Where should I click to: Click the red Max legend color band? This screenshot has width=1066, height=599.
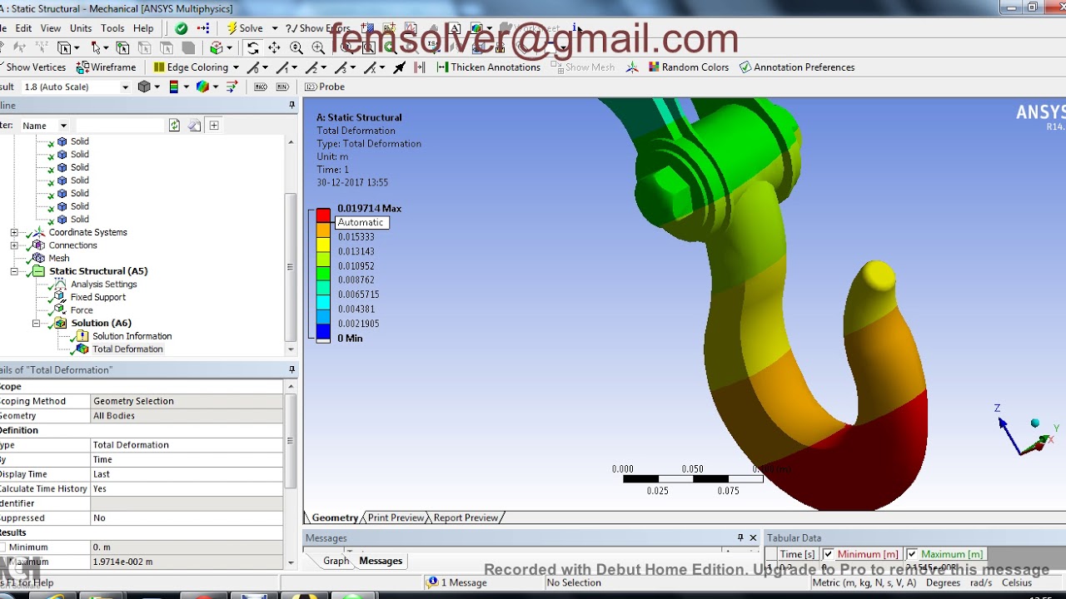point(323,215)
